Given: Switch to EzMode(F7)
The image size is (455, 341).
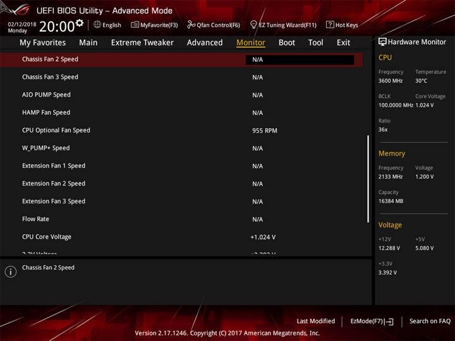Looking at the screenshot, I should click(372, 321).
